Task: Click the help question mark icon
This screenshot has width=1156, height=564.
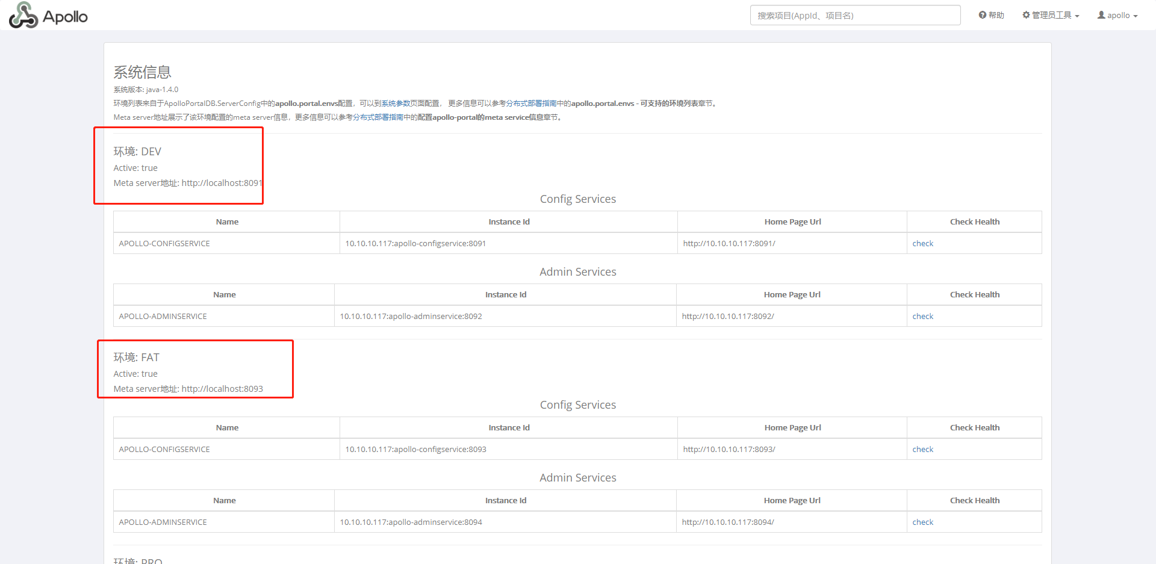Action: [x=983, y=15]
